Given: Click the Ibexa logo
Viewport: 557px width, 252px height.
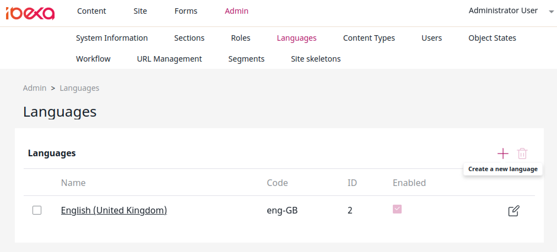Looking at the screenshot, I should (30, 13).
